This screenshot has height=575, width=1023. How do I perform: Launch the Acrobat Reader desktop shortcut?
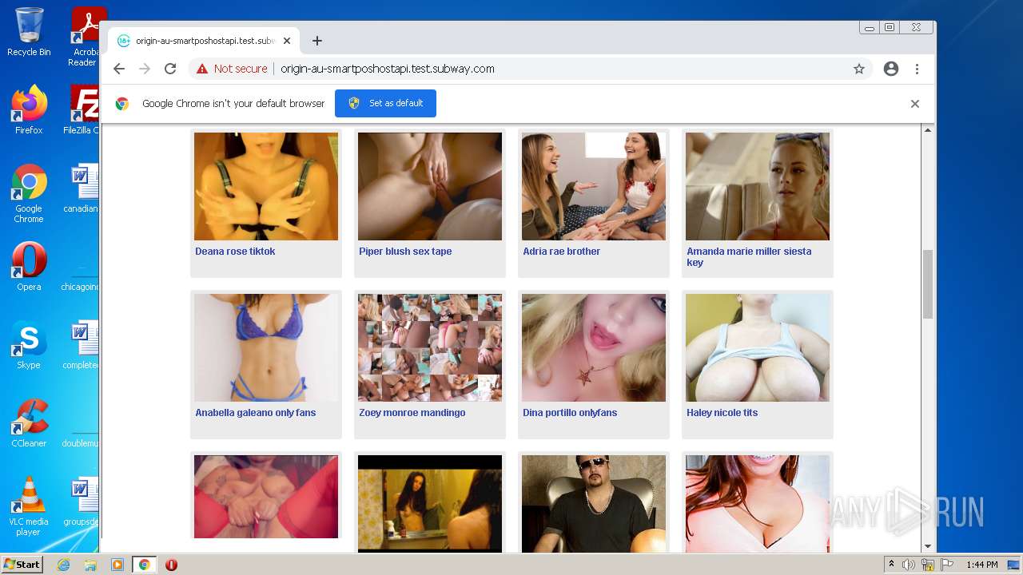[x=85, y=36]
